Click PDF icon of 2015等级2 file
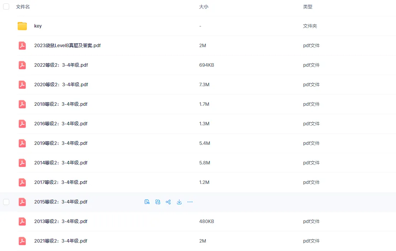Image resolution: width=396 pixels, height=251 pixels. (22, 202)
